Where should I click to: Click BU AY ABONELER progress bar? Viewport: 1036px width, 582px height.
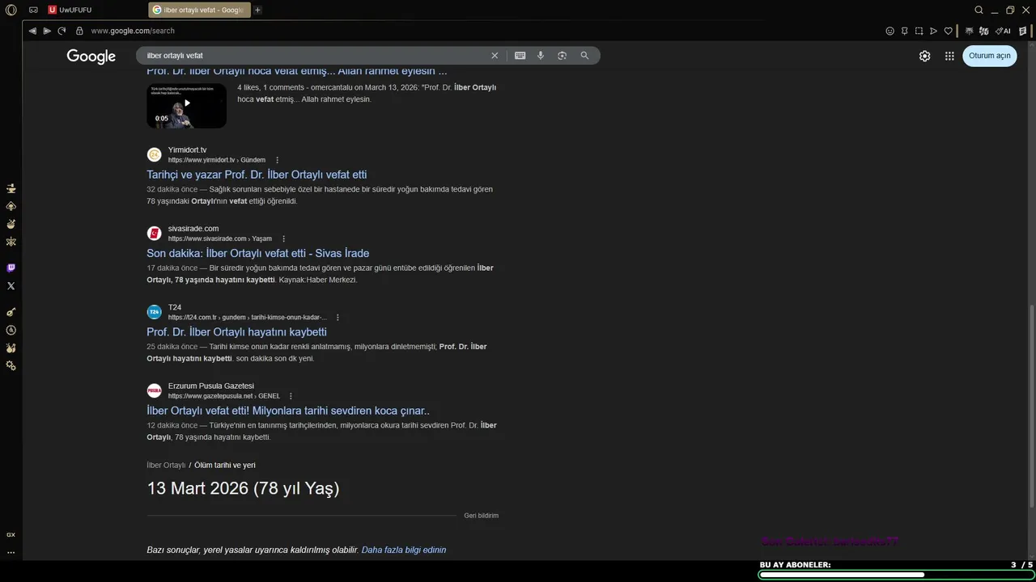[x=896, y=575]
